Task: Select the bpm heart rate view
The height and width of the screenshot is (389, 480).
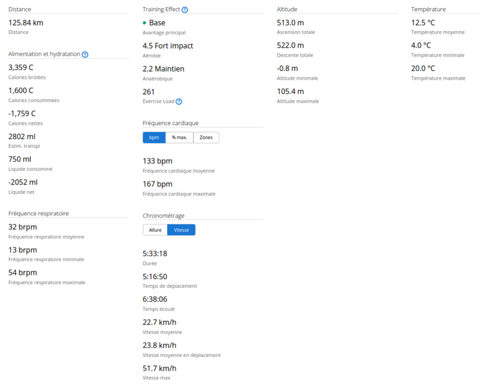Action: [154, 137]
